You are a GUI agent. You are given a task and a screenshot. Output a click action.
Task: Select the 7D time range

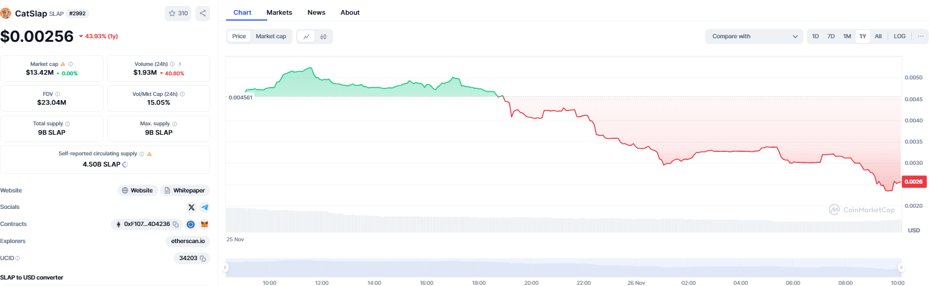(831, 36)
